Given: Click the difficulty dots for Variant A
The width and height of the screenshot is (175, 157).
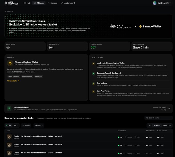Looking at the screenshot, I should pos(149,154).
